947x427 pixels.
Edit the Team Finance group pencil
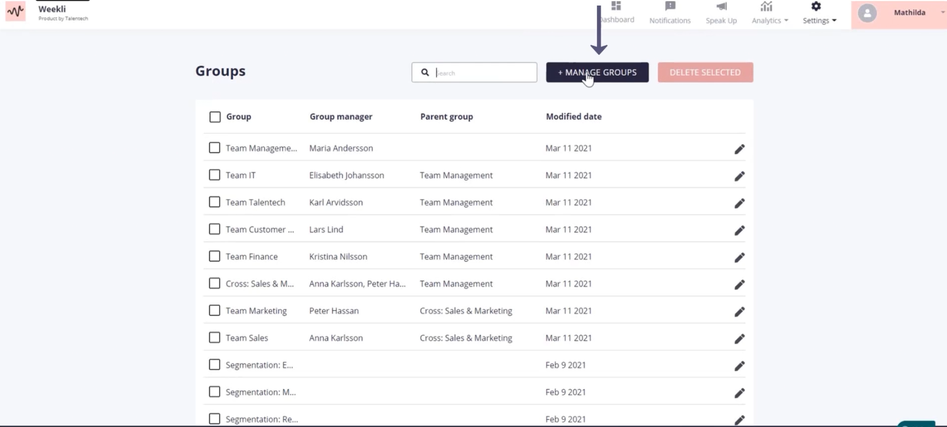(x=739, y=257)
